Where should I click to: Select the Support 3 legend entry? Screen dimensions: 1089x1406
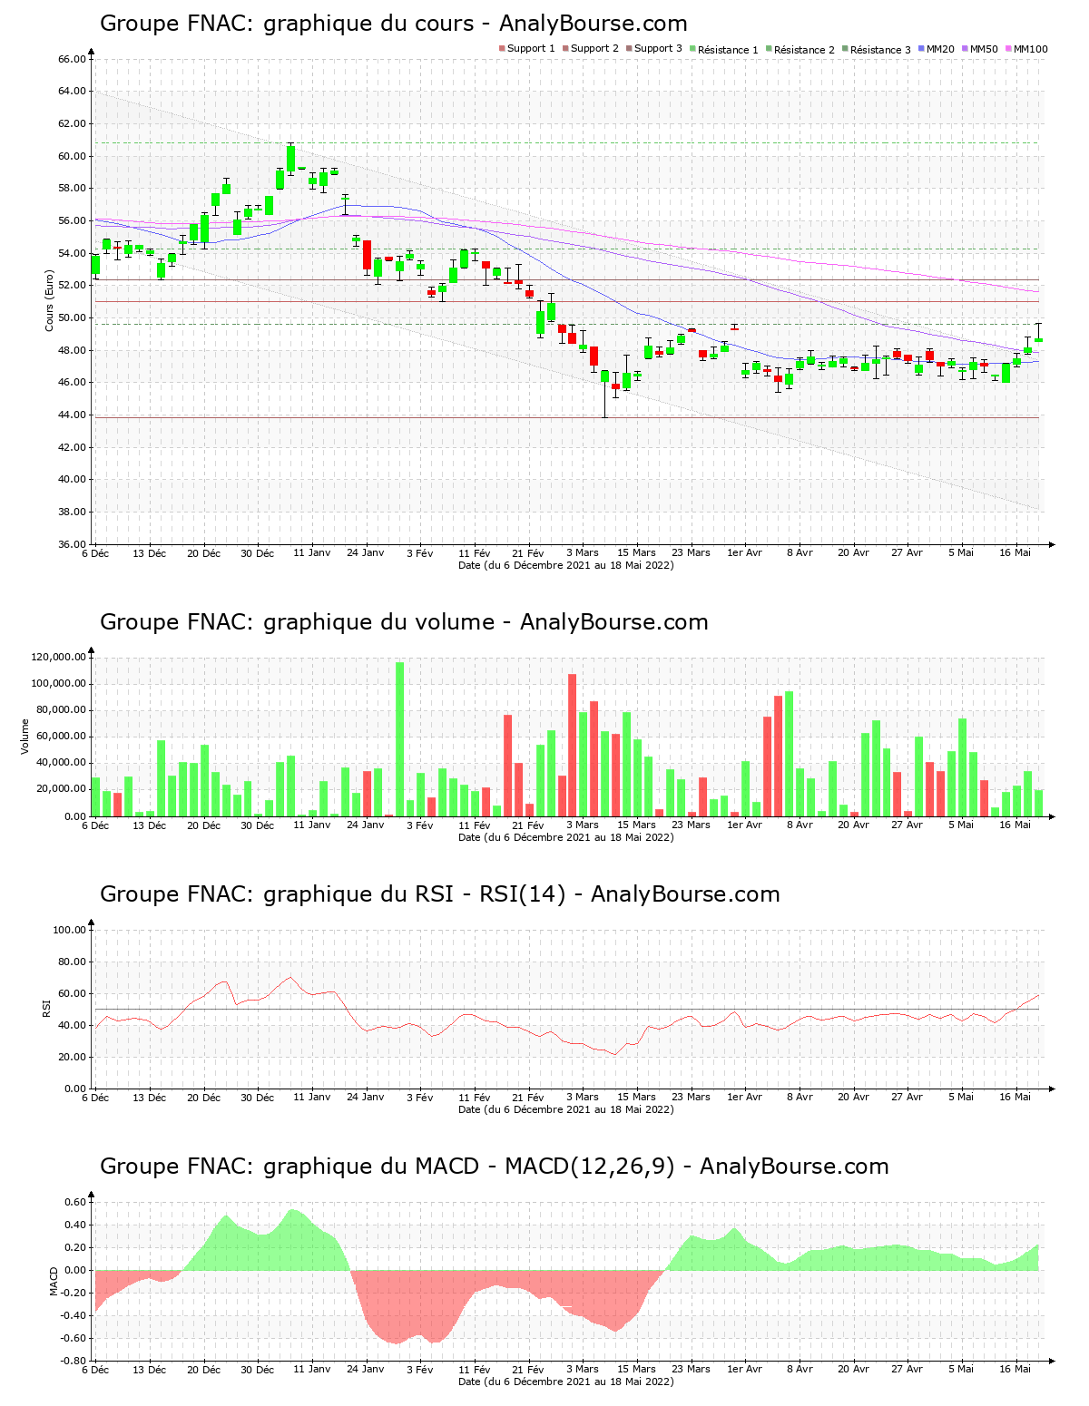654,49
